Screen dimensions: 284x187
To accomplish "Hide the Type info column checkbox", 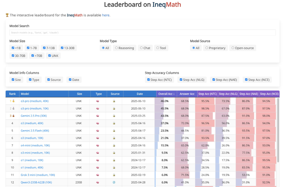I will 30,80.
